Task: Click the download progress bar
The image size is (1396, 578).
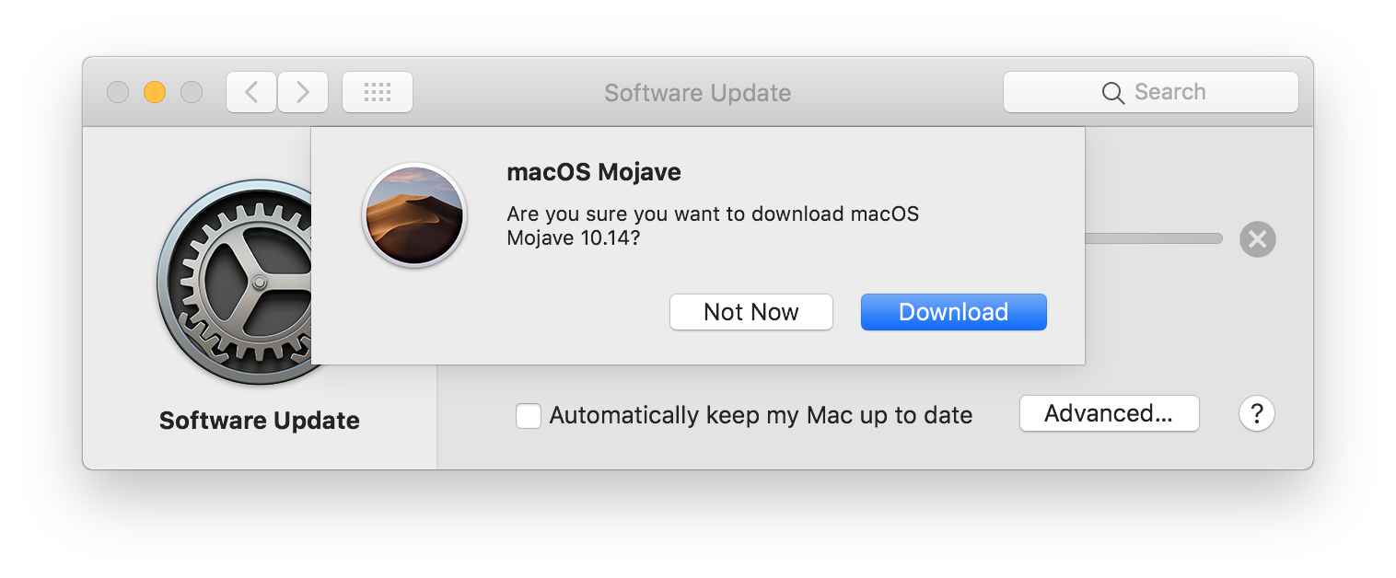Action: tap(1154, 238)
